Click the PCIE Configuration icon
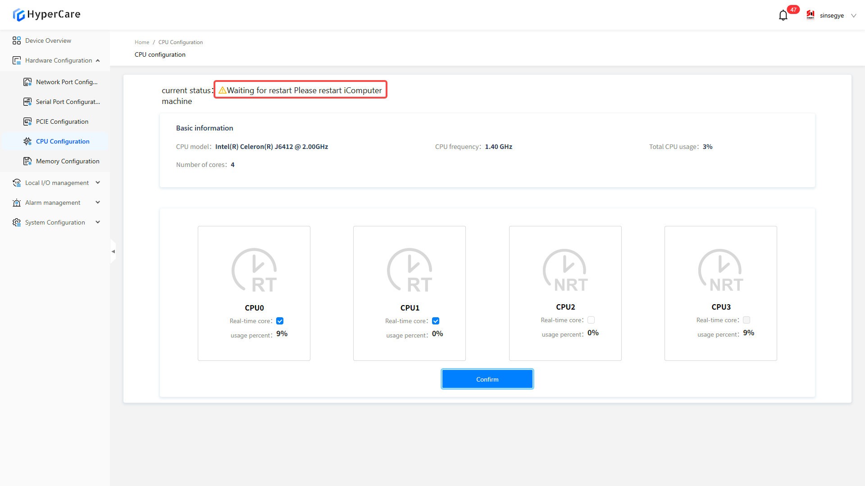 (x=27, y=121)
